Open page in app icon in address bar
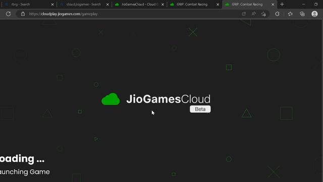Screen dimensions: 323x182 pos(244,14)
